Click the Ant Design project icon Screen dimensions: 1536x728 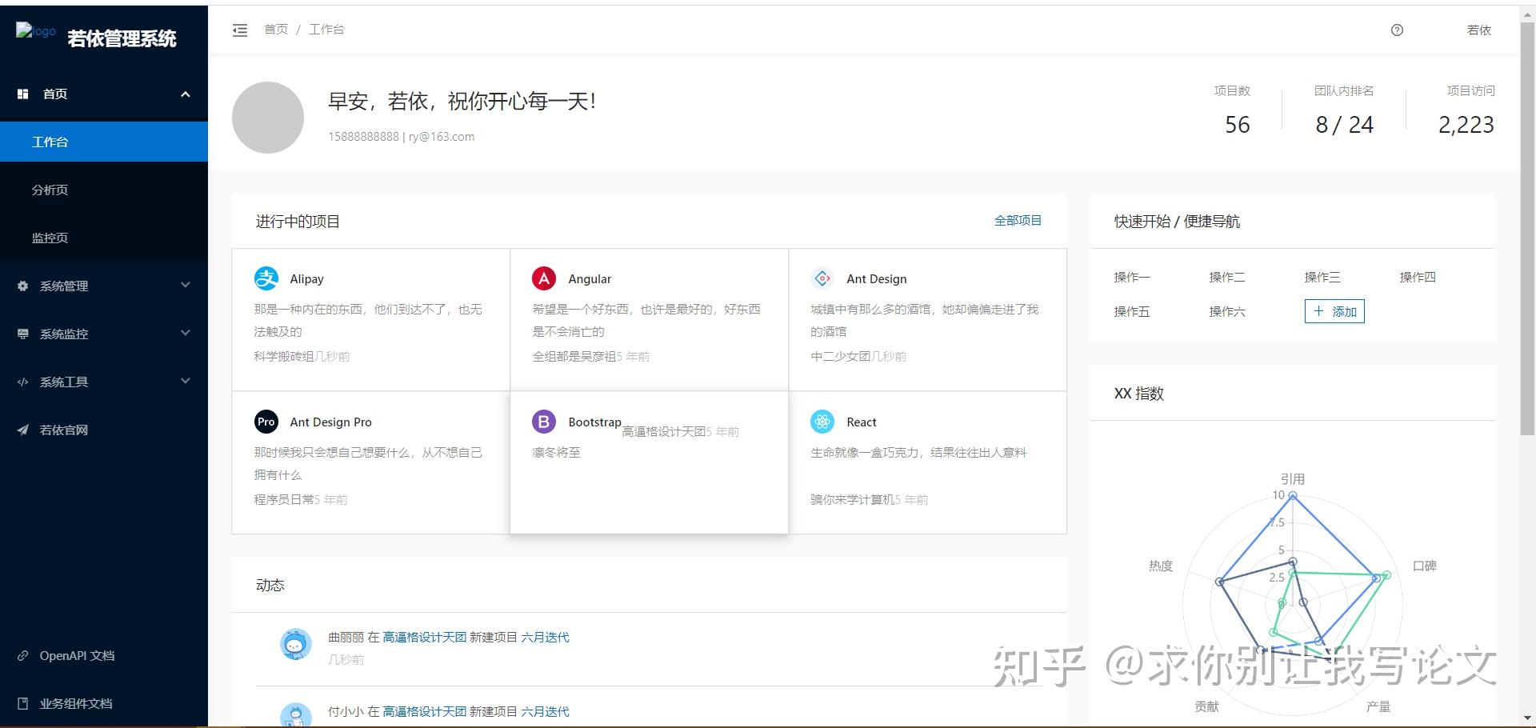(x=822, y=278)
